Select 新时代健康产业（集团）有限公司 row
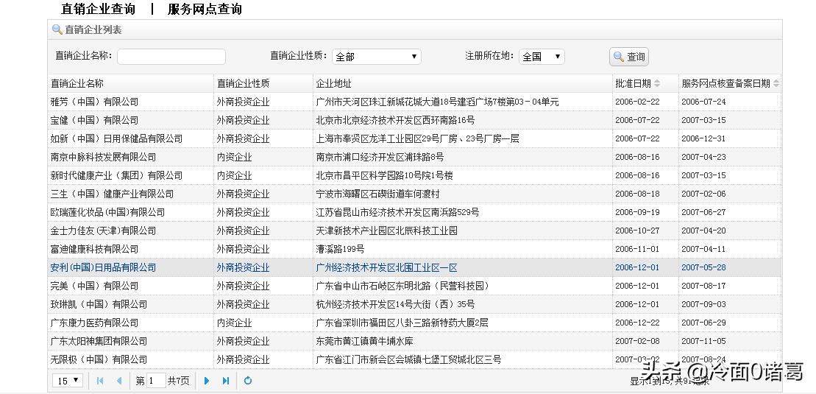 [414, 175]
